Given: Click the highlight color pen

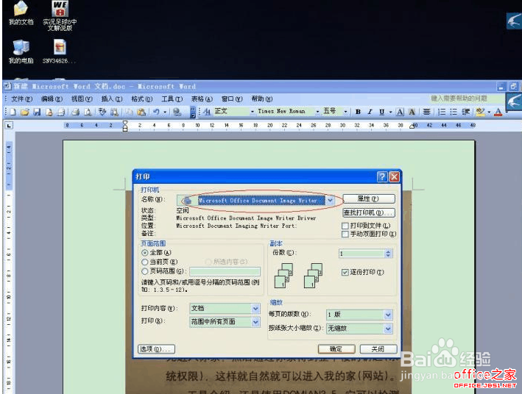Looking at the screenshot, I should tap(480, 112).
